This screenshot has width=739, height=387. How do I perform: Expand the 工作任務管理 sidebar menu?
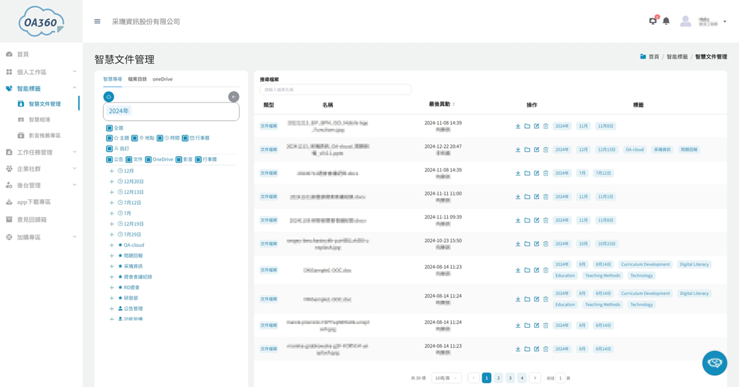click(41, 152)
